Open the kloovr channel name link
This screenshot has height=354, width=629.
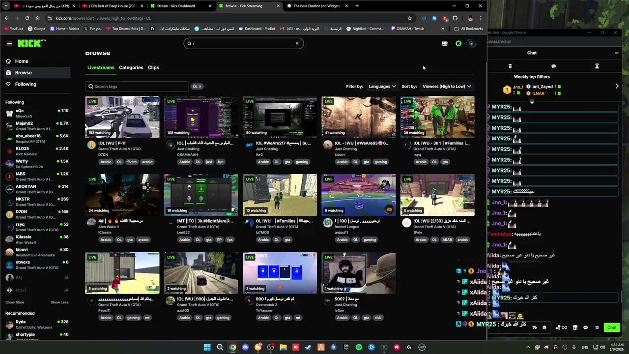click(340, 154)
